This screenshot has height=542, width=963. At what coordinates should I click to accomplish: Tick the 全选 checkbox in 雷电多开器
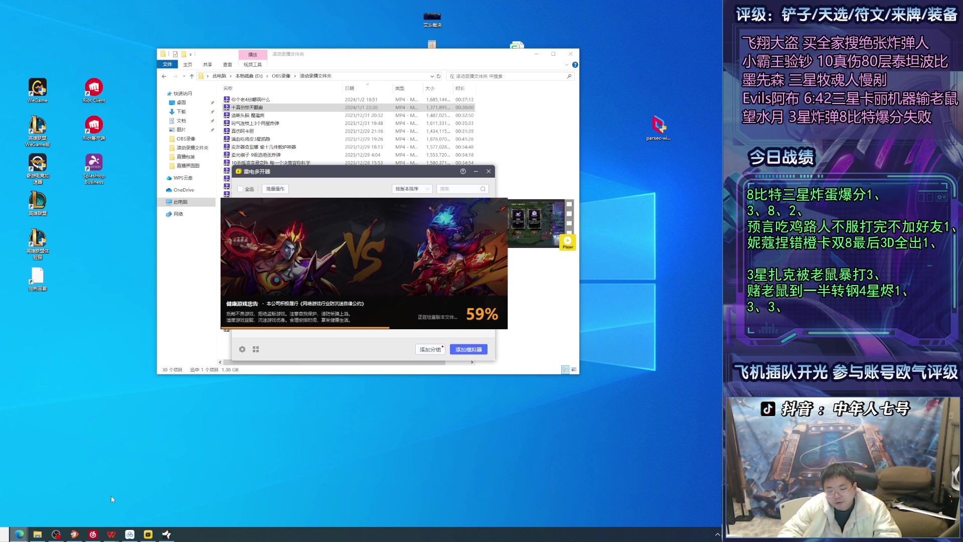pos(240,189)
